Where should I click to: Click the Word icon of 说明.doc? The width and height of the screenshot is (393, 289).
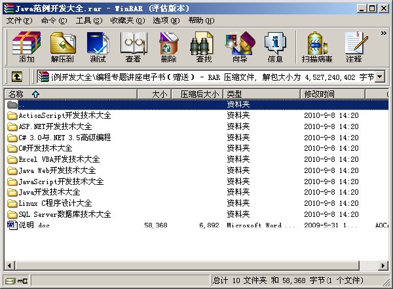click(12, 225)
